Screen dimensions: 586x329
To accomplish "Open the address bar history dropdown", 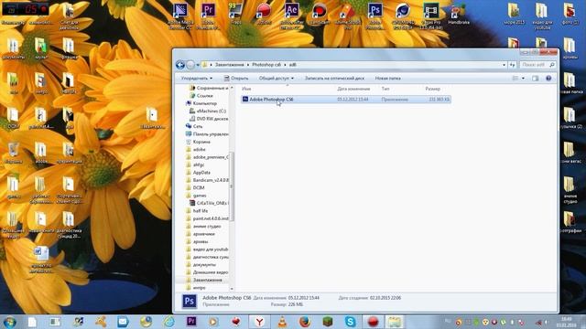I will tap(504, 65).
